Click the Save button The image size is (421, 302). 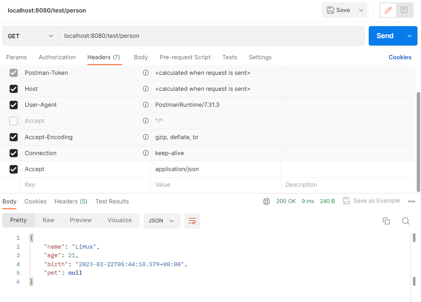[x=338, y=10]
